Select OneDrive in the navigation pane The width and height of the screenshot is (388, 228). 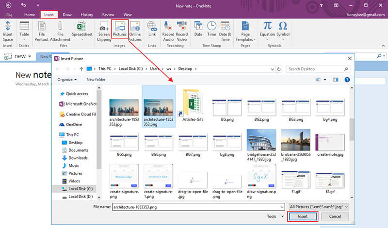coord(74,125)
